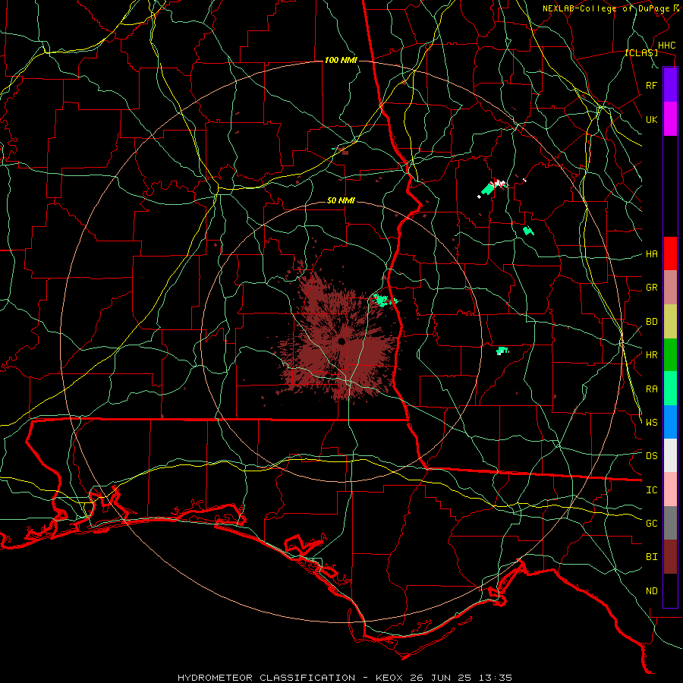The height and width of the screenshot is (683, 683).
Task: Select the yellow BD legend color
Action: coord(670,322)
